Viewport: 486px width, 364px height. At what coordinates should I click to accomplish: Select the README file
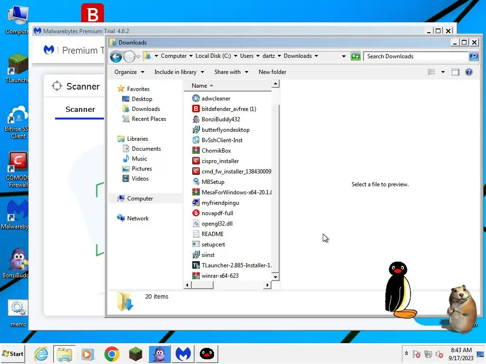pos(208,234)
